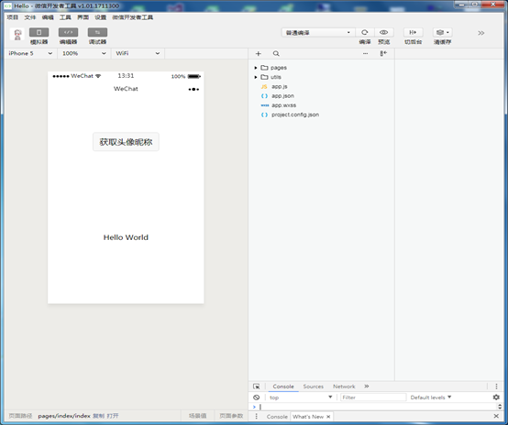Open the project.config.json file
The image size is (508, 425).
(x=295, y=114)
